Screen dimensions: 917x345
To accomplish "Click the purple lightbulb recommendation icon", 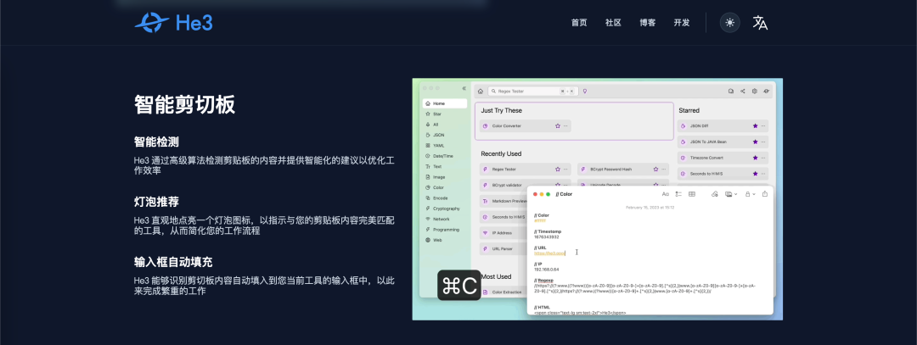I will click(584, 91).
